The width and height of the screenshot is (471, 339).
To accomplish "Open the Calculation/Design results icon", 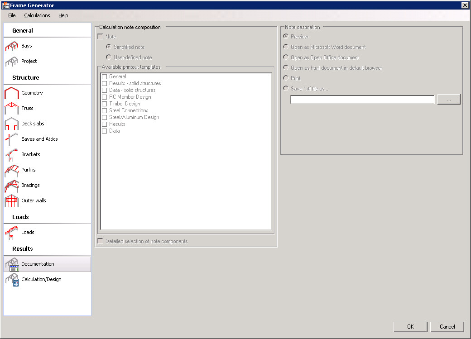I will (11, 280).
